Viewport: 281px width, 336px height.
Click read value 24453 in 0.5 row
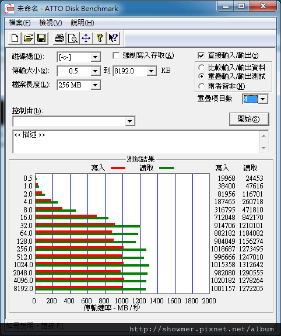coord(254,178)
